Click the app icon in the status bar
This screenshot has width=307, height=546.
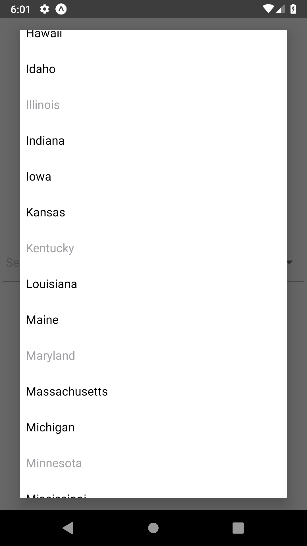click(x=61, y=9)
